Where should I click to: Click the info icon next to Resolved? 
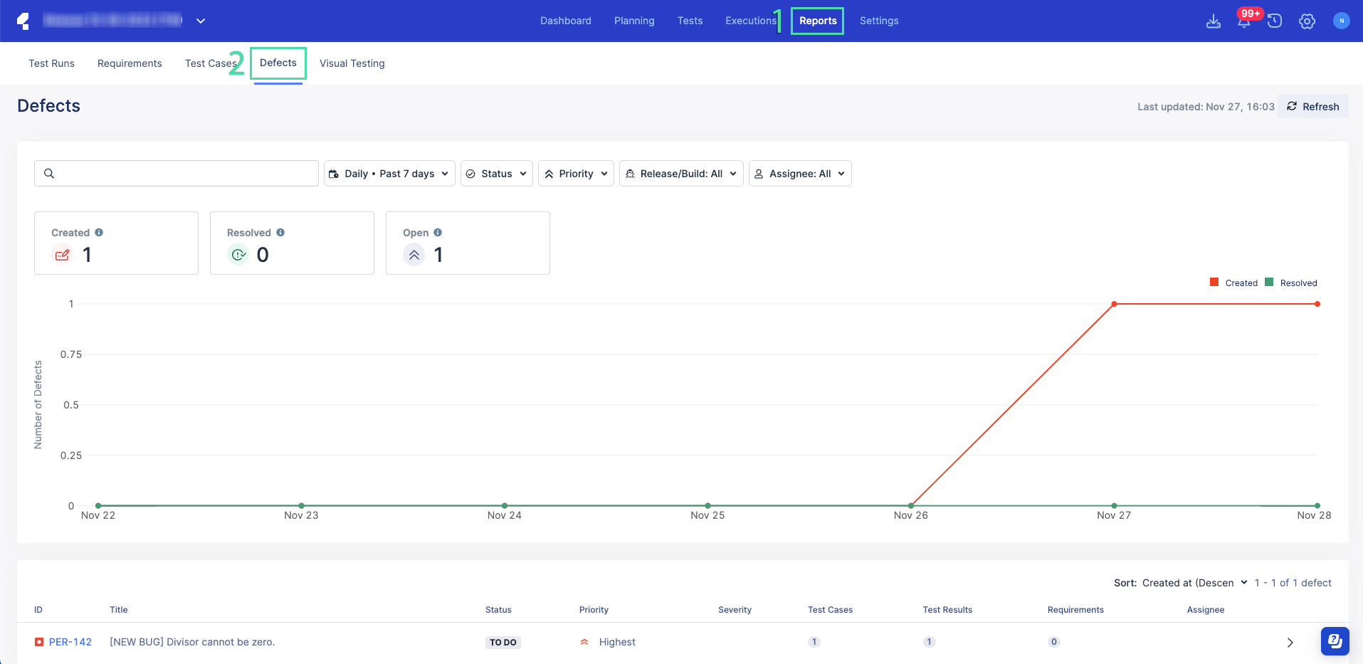[280, 233]
